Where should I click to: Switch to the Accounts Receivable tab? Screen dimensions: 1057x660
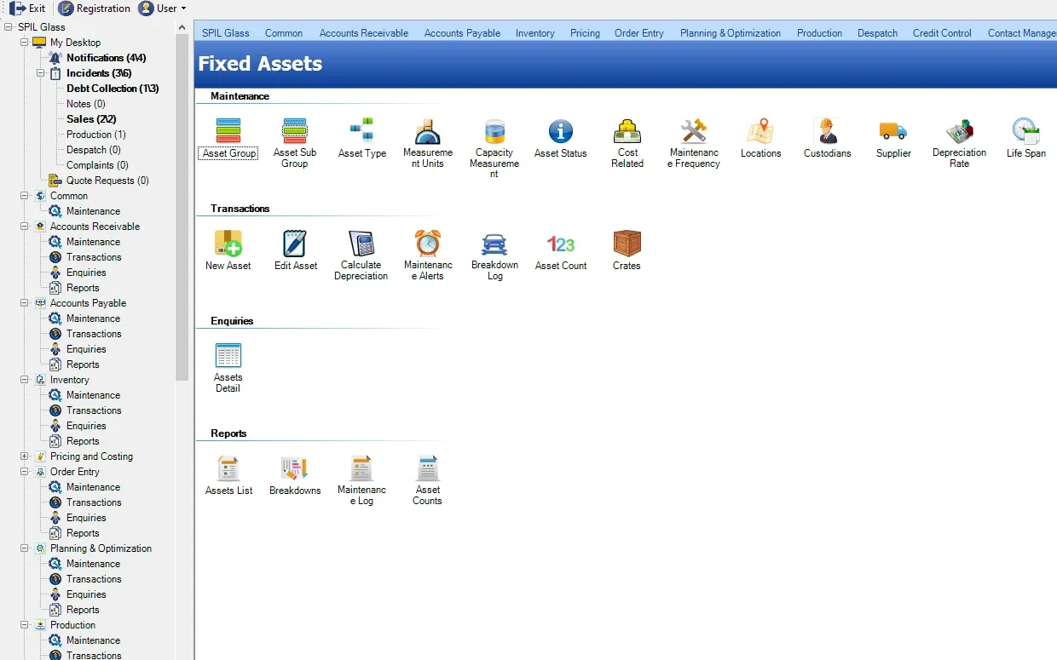point(364,33)
